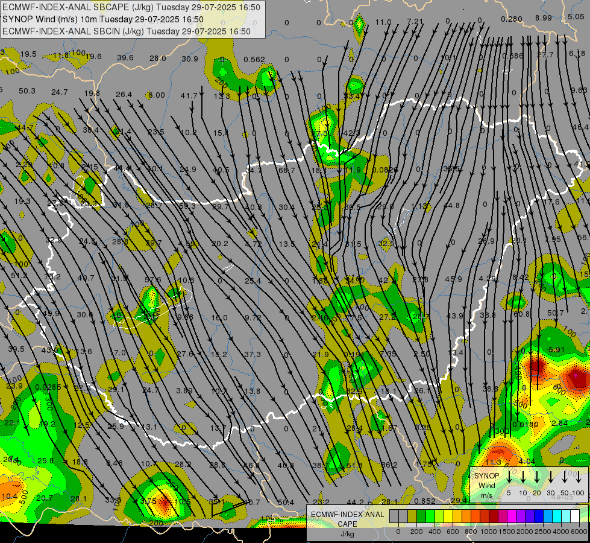Click the map value '0.852'
Viewport: 590px width, 543px height.
[x=425, y=501]
